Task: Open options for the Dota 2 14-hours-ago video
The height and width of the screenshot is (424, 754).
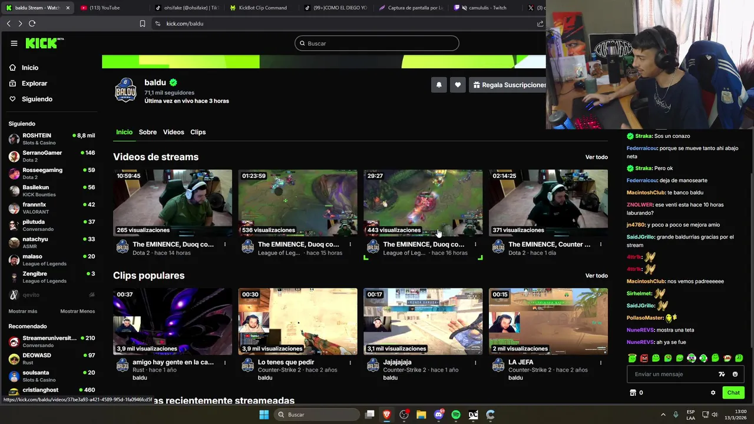Action: (225, 244)
